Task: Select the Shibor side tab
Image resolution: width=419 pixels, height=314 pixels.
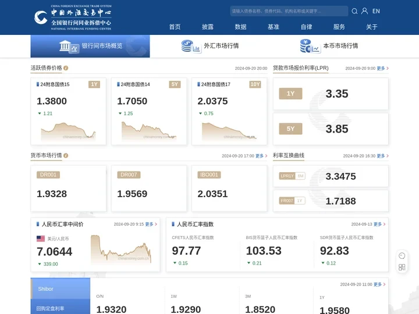Action: coord(61,289)
